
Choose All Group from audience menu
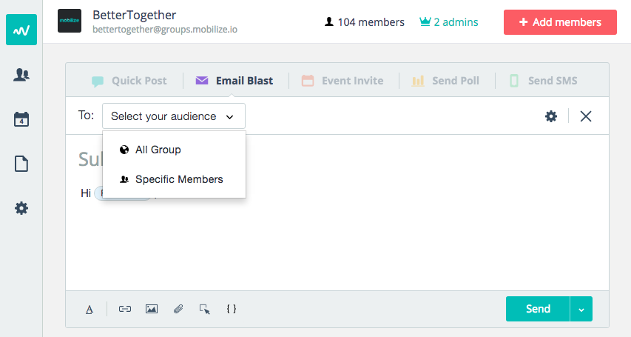coord(158,150)
